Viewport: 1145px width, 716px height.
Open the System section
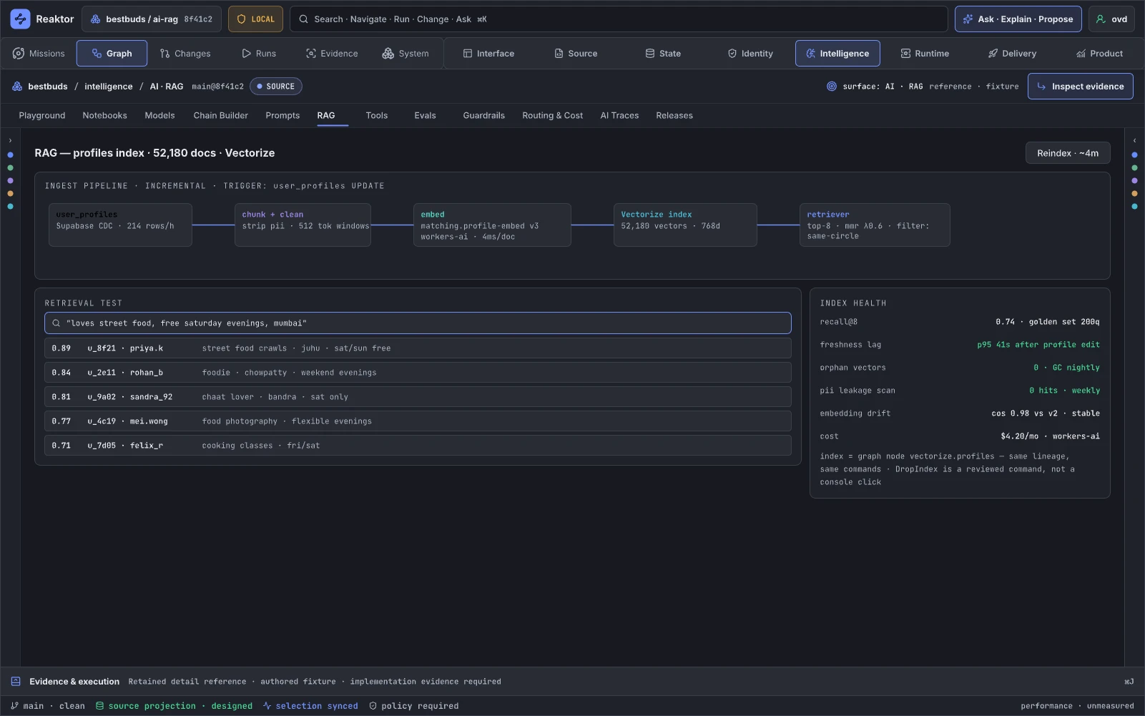pos(406,54)
